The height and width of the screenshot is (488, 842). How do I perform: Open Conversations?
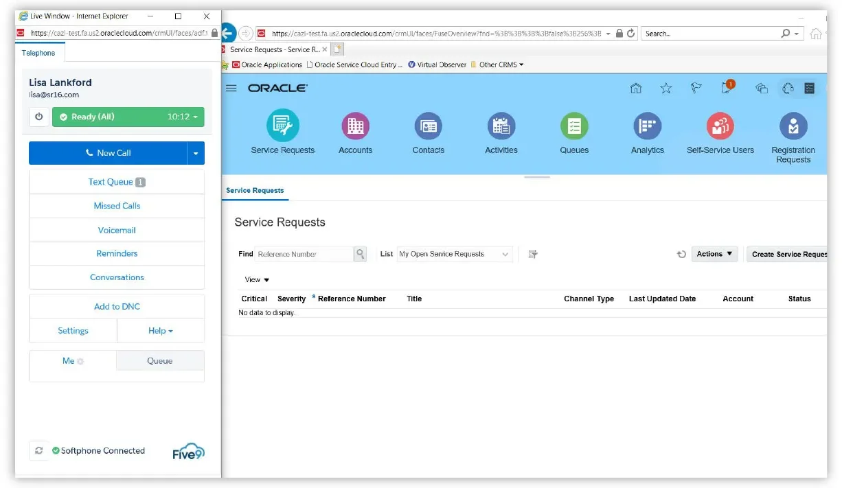[x=117, y=277]
